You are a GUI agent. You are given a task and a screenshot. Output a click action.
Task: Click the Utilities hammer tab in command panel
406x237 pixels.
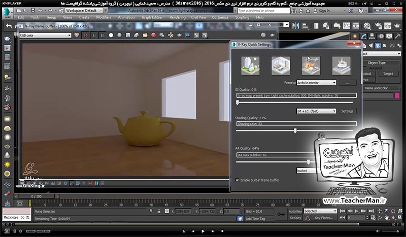pyautogui.click(x=397, y=37)
